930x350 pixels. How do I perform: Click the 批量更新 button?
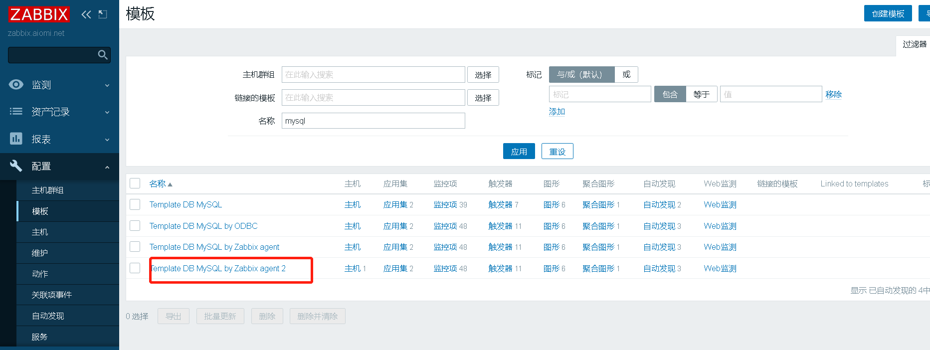pyautogui.click(x=220, y=316)
